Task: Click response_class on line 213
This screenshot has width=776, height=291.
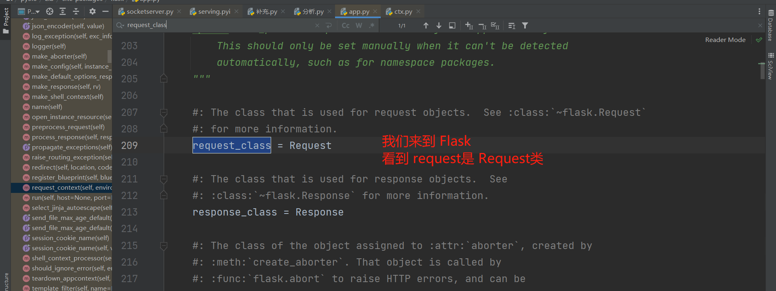Action: coord(235,212)
